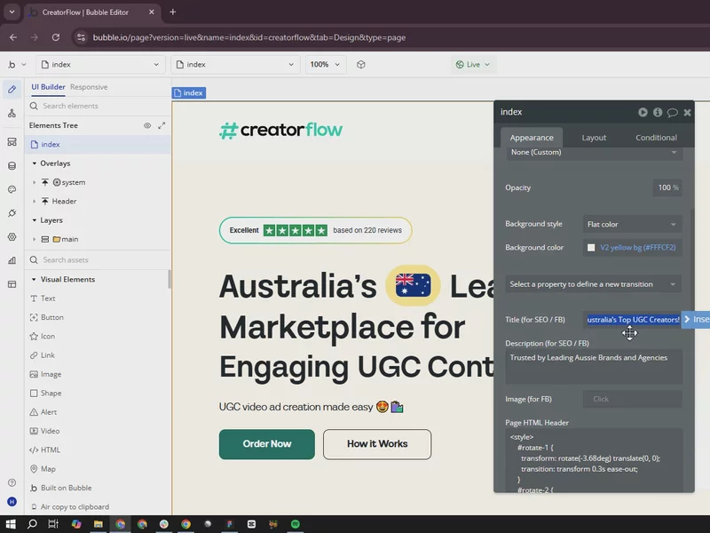Open the page selector dropdown showing index
710x533 pixels.
100,64
